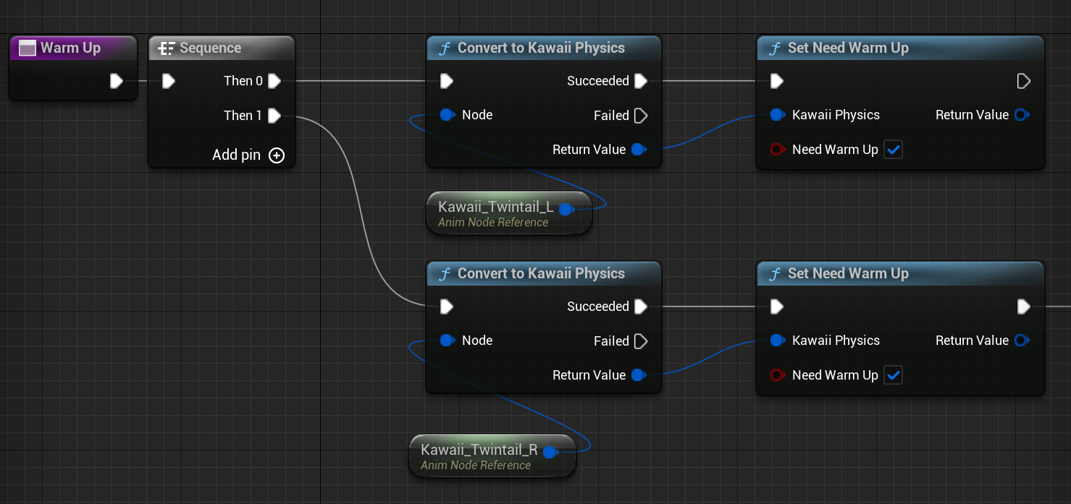Click the upper Convert node's input execution pin
The image size is (1071, 504).
[447, 81]
